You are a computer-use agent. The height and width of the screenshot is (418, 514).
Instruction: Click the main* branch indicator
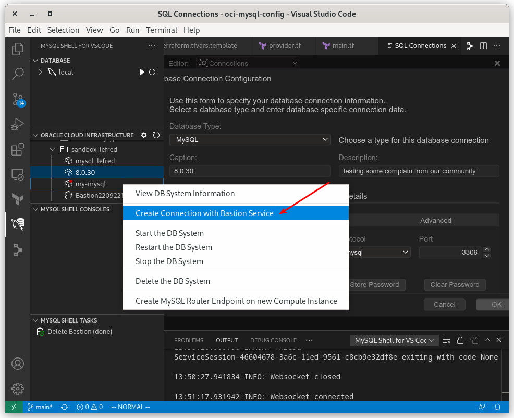pos(40,407)
